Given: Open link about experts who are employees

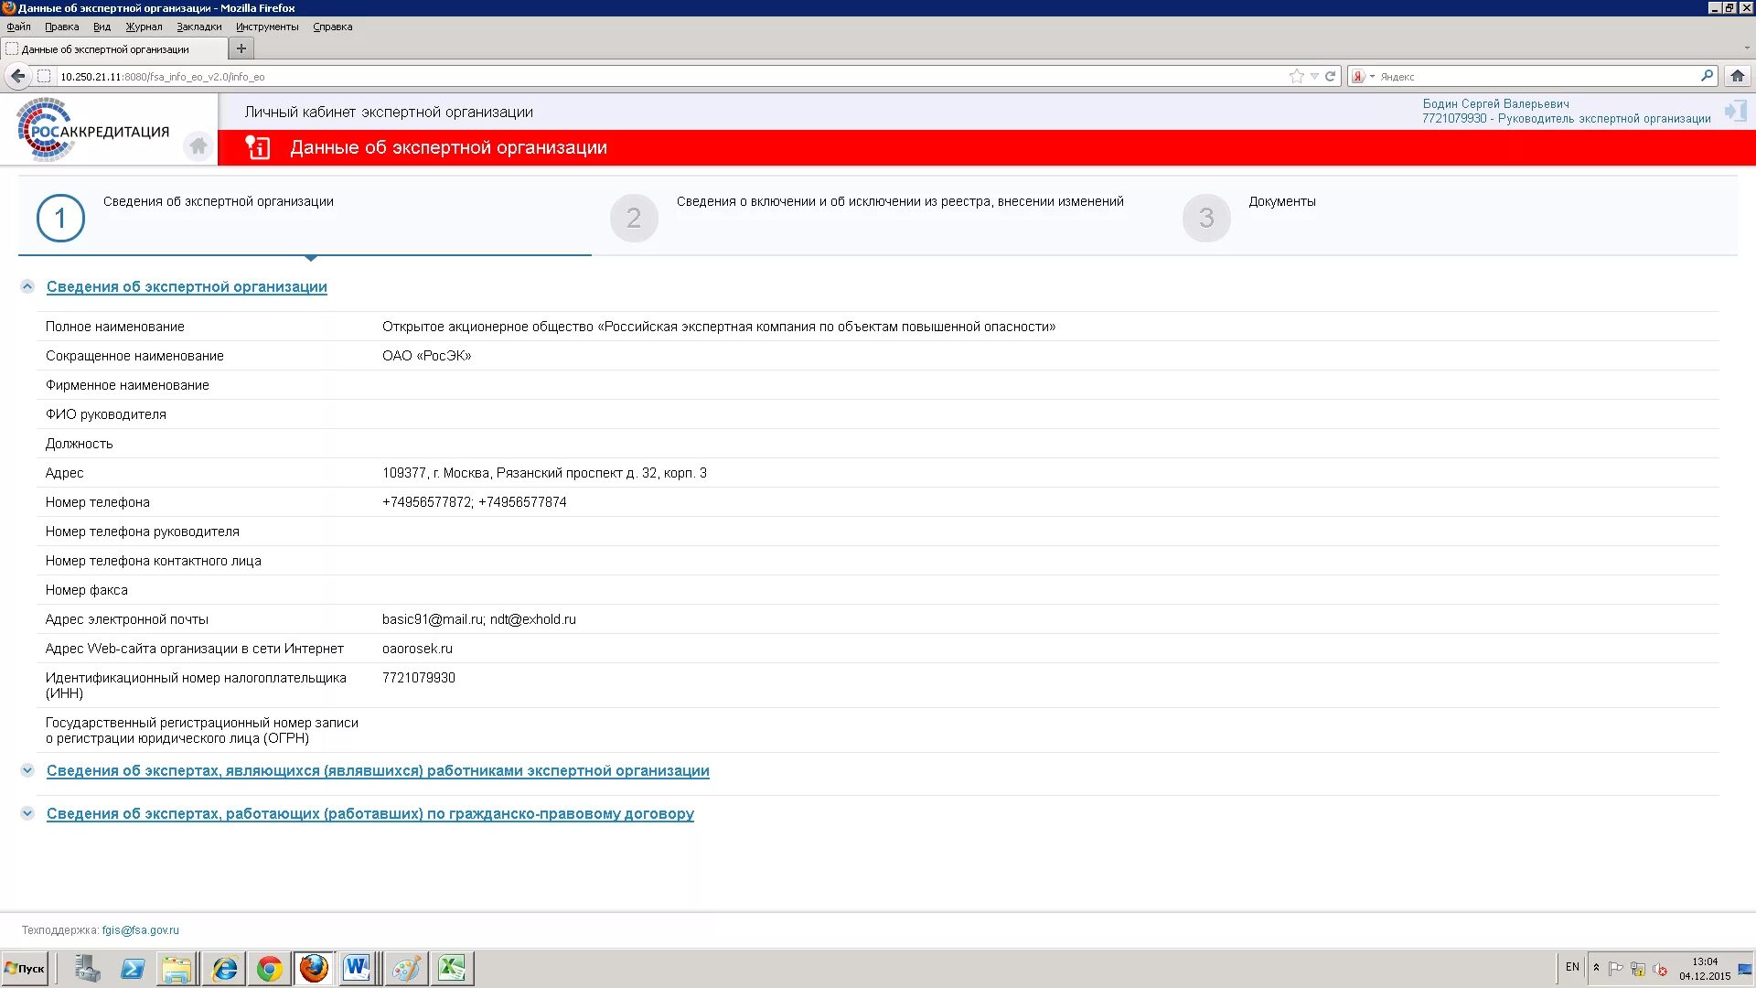Looking at the screenshot, I should tap(378, 770).
